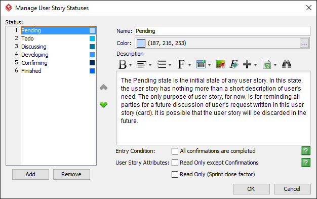Click the help icon beside Entry Condition
This screenshot has height=199, width=317.
306,151
